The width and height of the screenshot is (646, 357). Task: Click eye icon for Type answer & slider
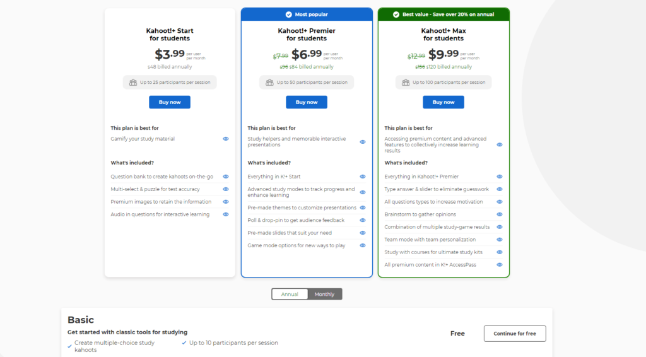pyautogui.click(x=500, y=189)
